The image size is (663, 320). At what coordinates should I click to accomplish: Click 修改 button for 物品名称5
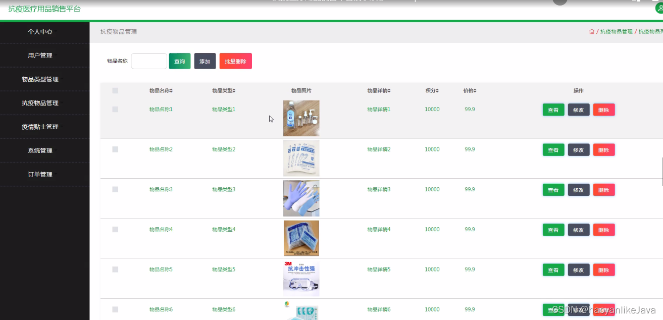click(x=579, y=270)
